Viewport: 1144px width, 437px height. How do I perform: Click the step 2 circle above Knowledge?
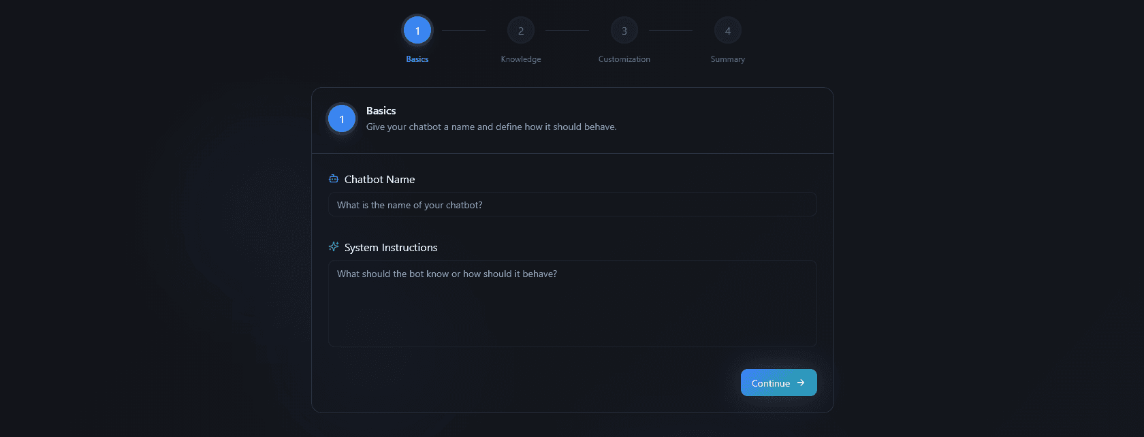pos(520,30)
